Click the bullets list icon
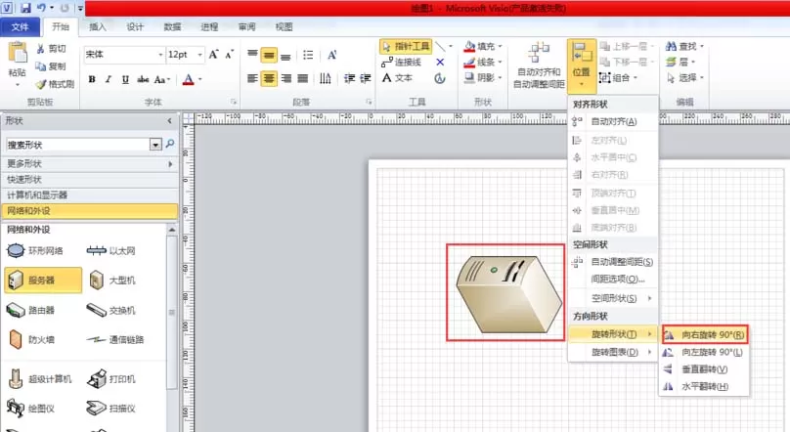The image size is (790, 432). [308, 55]
